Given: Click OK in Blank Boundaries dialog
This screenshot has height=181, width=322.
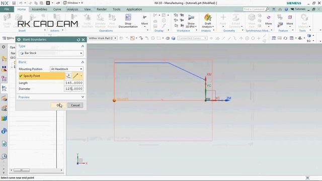Looking at the screenshot, I should tap(58, 105).
